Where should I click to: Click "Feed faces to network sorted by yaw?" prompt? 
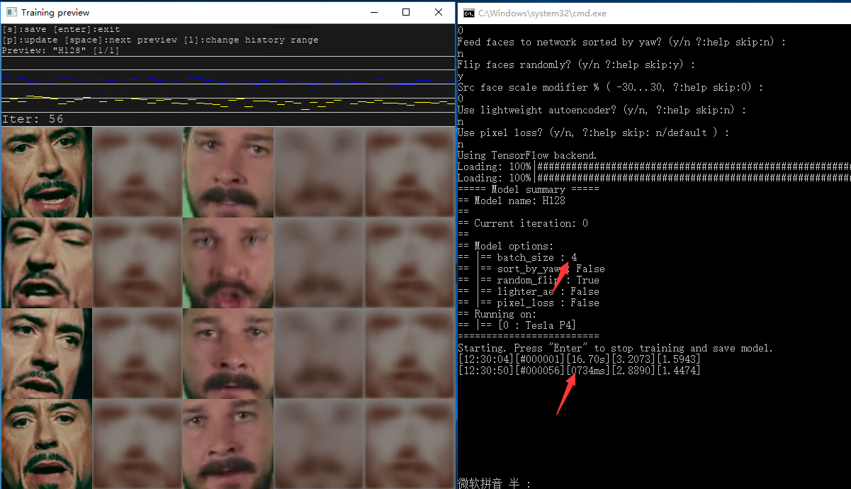(621, 42)
